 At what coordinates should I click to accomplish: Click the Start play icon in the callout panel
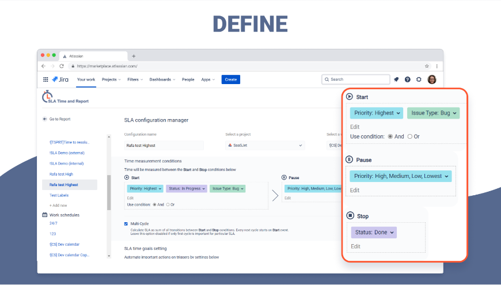350,97
